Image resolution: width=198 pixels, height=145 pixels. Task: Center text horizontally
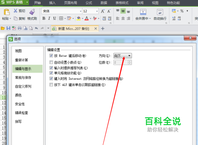tap(123, 19)
